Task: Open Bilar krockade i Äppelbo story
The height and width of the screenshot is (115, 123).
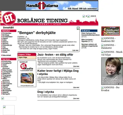Action: tap(87, 40)
